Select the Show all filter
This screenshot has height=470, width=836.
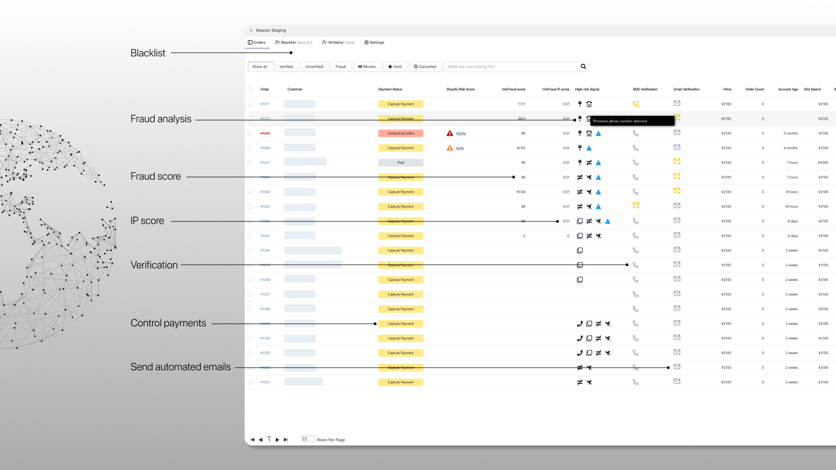260,67
